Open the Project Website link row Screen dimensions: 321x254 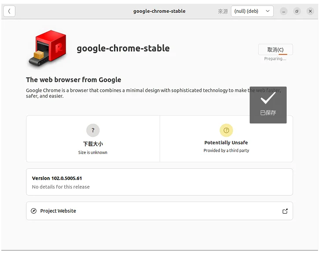(x=159, y=211)
